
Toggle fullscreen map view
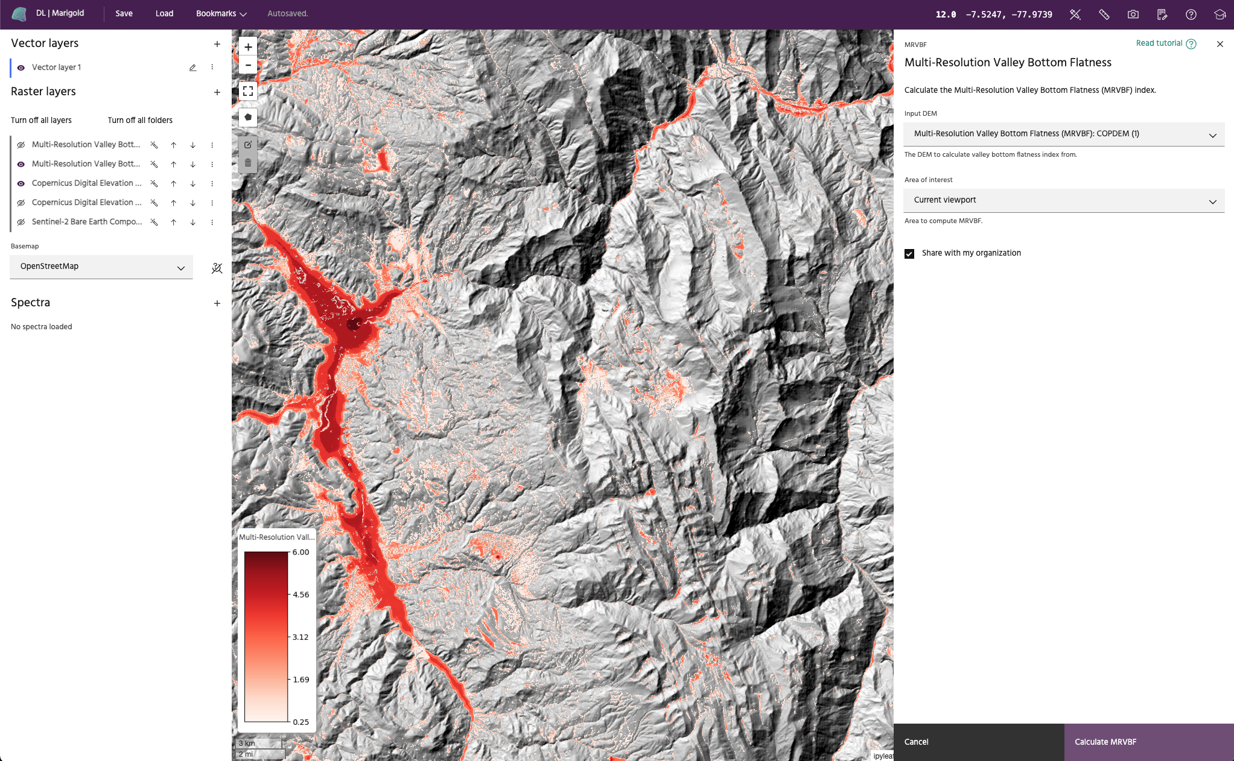click(248, 91)
